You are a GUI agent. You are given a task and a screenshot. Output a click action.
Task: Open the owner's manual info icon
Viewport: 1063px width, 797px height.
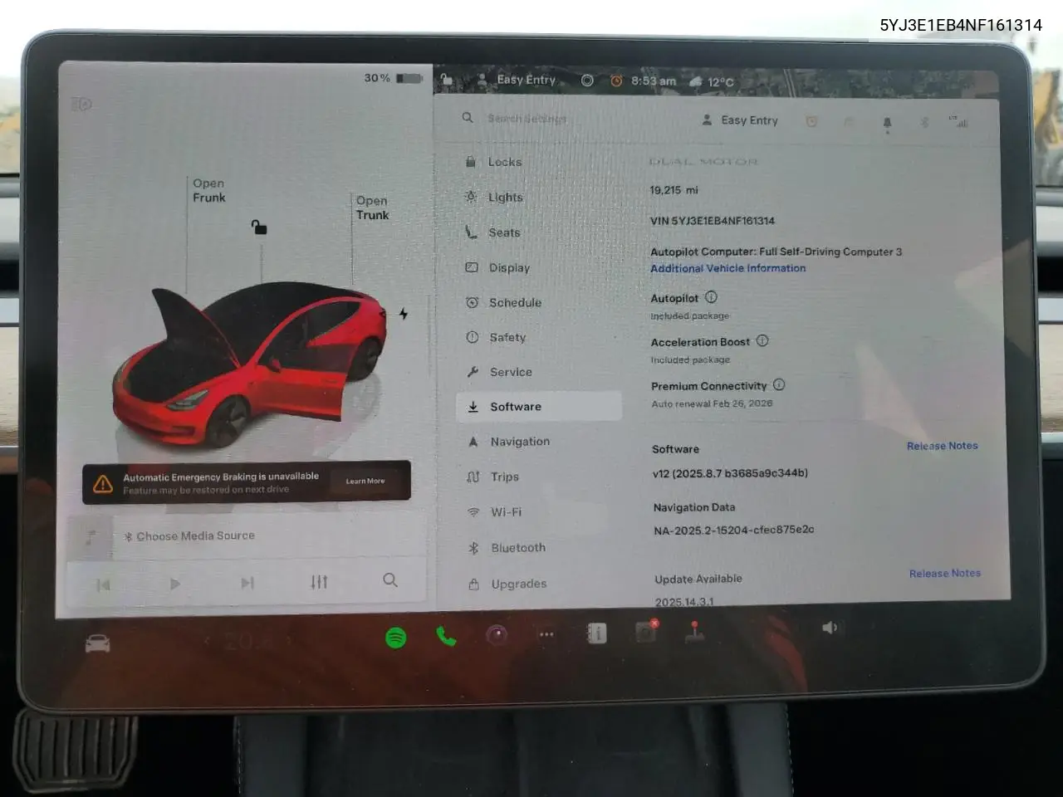596,633
